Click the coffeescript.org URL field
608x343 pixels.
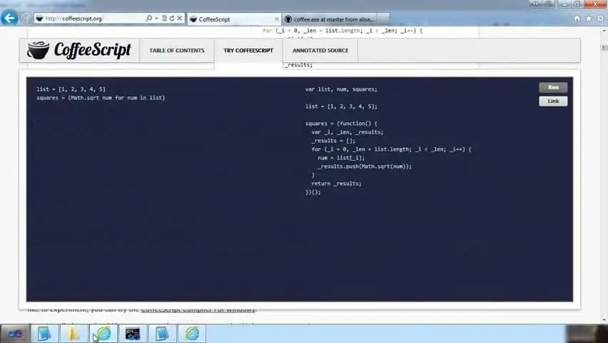93,19
